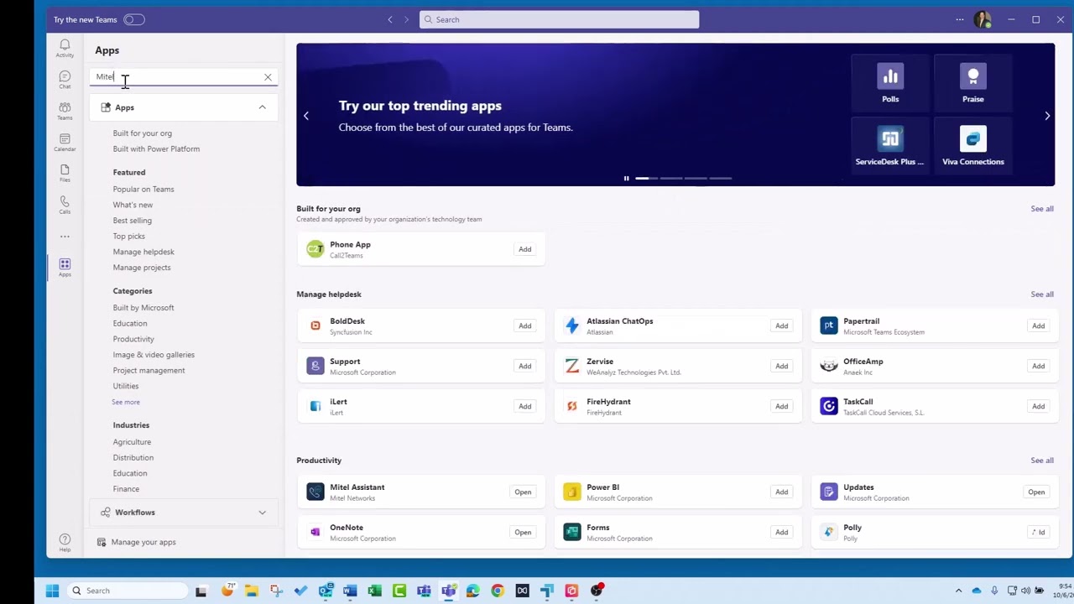
Task: Pause the banner carousel
Action: point(626,178)
